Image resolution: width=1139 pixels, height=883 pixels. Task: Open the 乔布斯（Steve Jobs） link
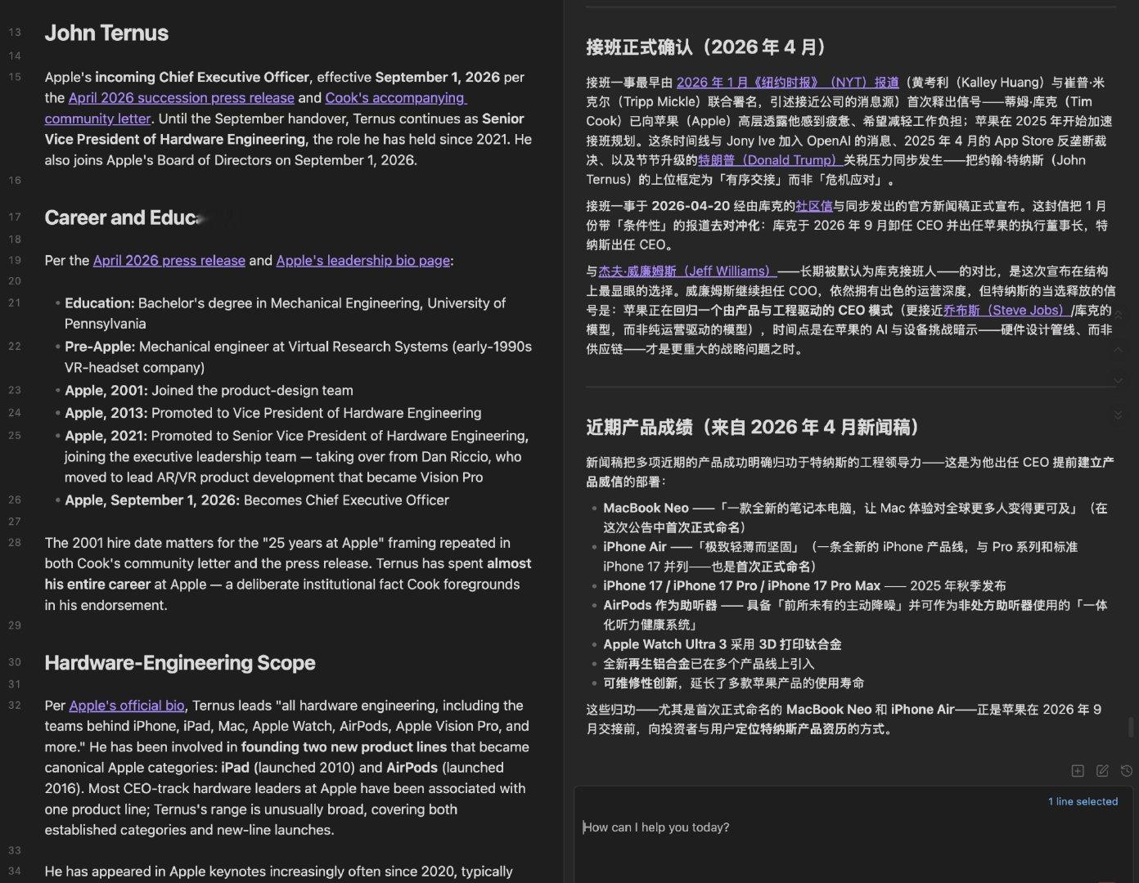coord(1005,310)
